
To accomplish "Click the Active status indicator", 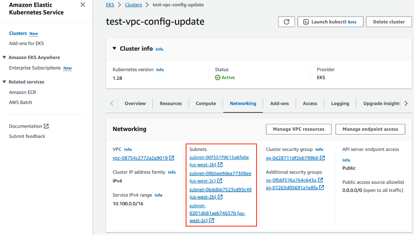I will click(225, 78).
